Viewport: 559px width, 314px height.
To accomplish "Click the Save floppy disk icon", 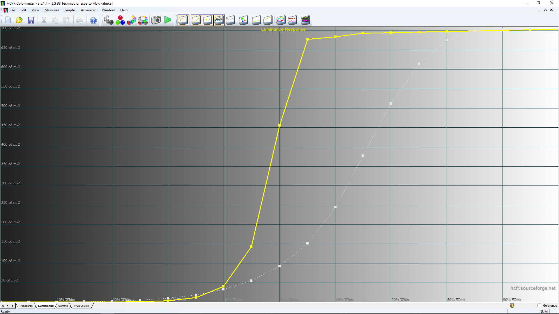I will tap(31, 20).
